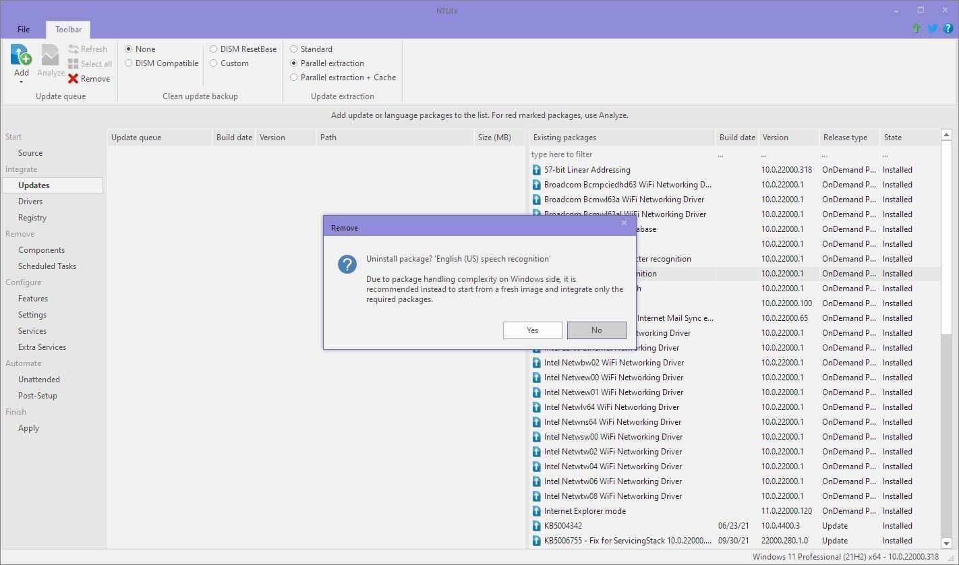
Task: Click Broadcom Bcmpciedhd63 package icon
Action: click(537, 185)
